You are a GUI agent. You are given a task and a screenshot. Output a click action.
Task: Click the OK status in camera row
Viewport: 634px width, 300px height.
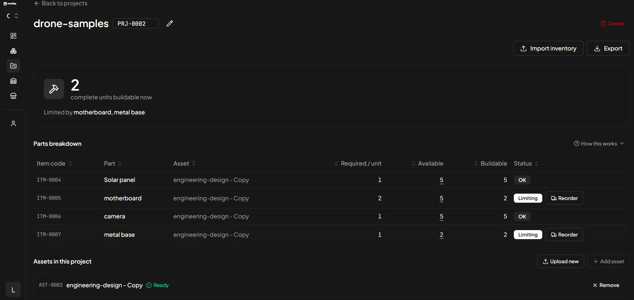(x=522, y=216)
